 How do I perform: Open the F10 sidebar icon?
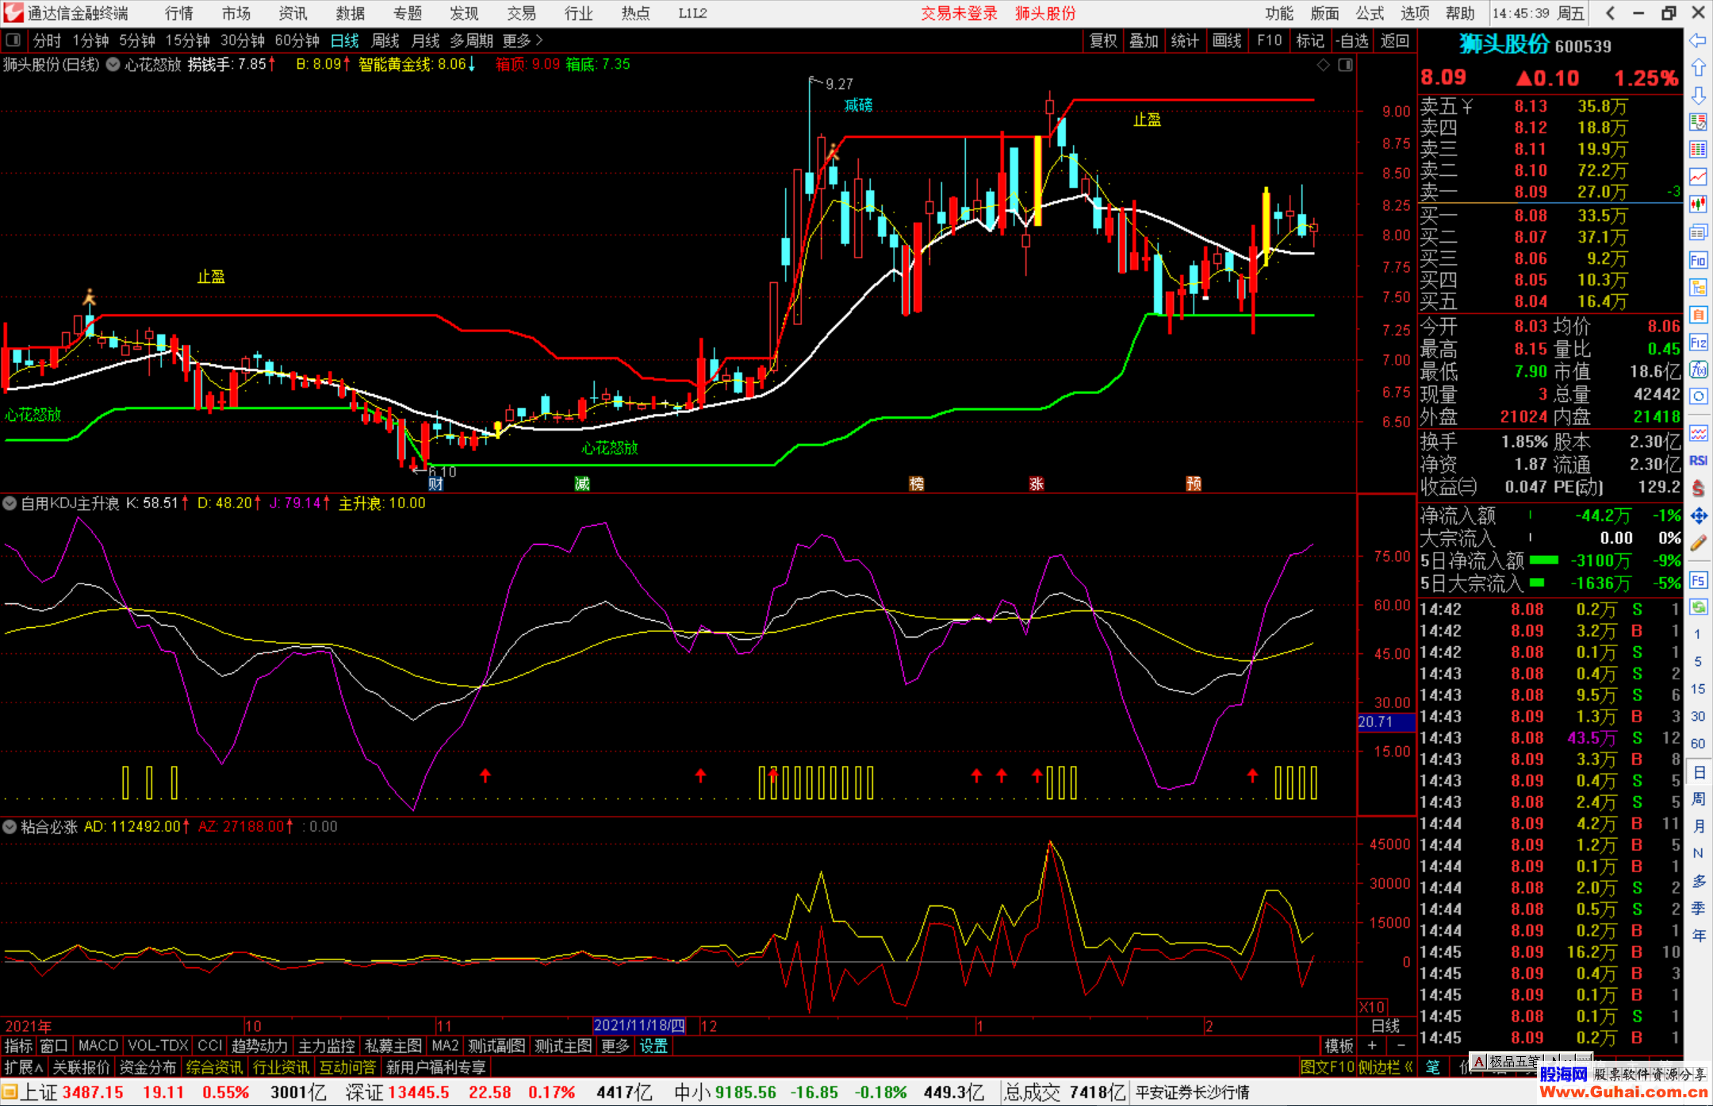point(1698,260)
